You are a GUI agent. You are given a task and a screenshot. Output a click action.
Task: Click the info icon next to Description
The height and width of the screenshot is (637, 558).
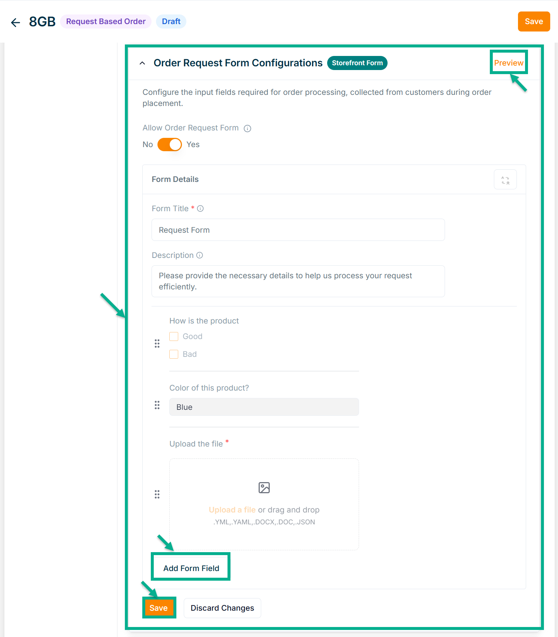pyautogui.click(x=200, y=255)
